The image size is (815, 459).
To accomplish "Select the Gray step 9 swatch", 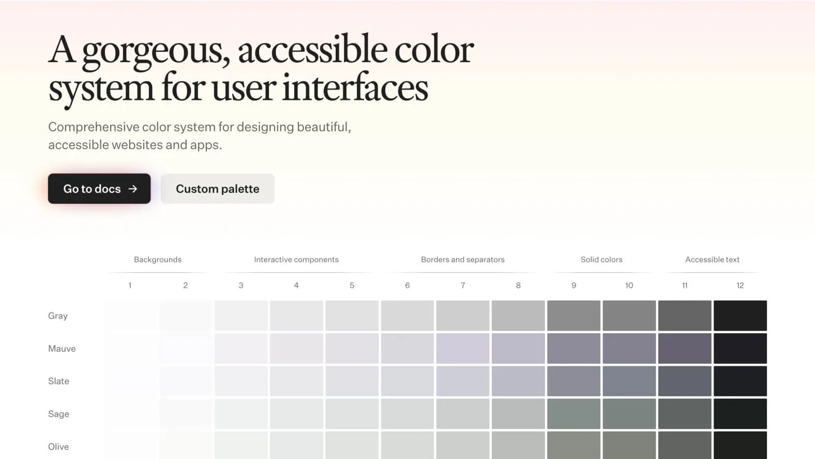I will click(573, 316).
